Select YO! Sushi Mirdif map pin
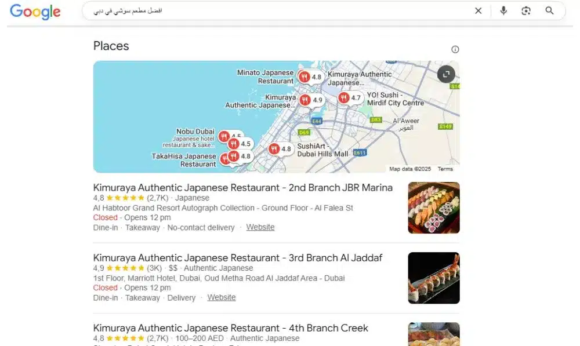The image size is (580, 346). click(x=343, y=97)
